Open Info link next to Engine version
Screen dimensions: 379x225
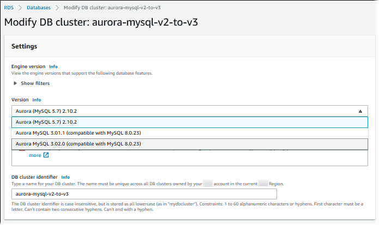(53, 66)
